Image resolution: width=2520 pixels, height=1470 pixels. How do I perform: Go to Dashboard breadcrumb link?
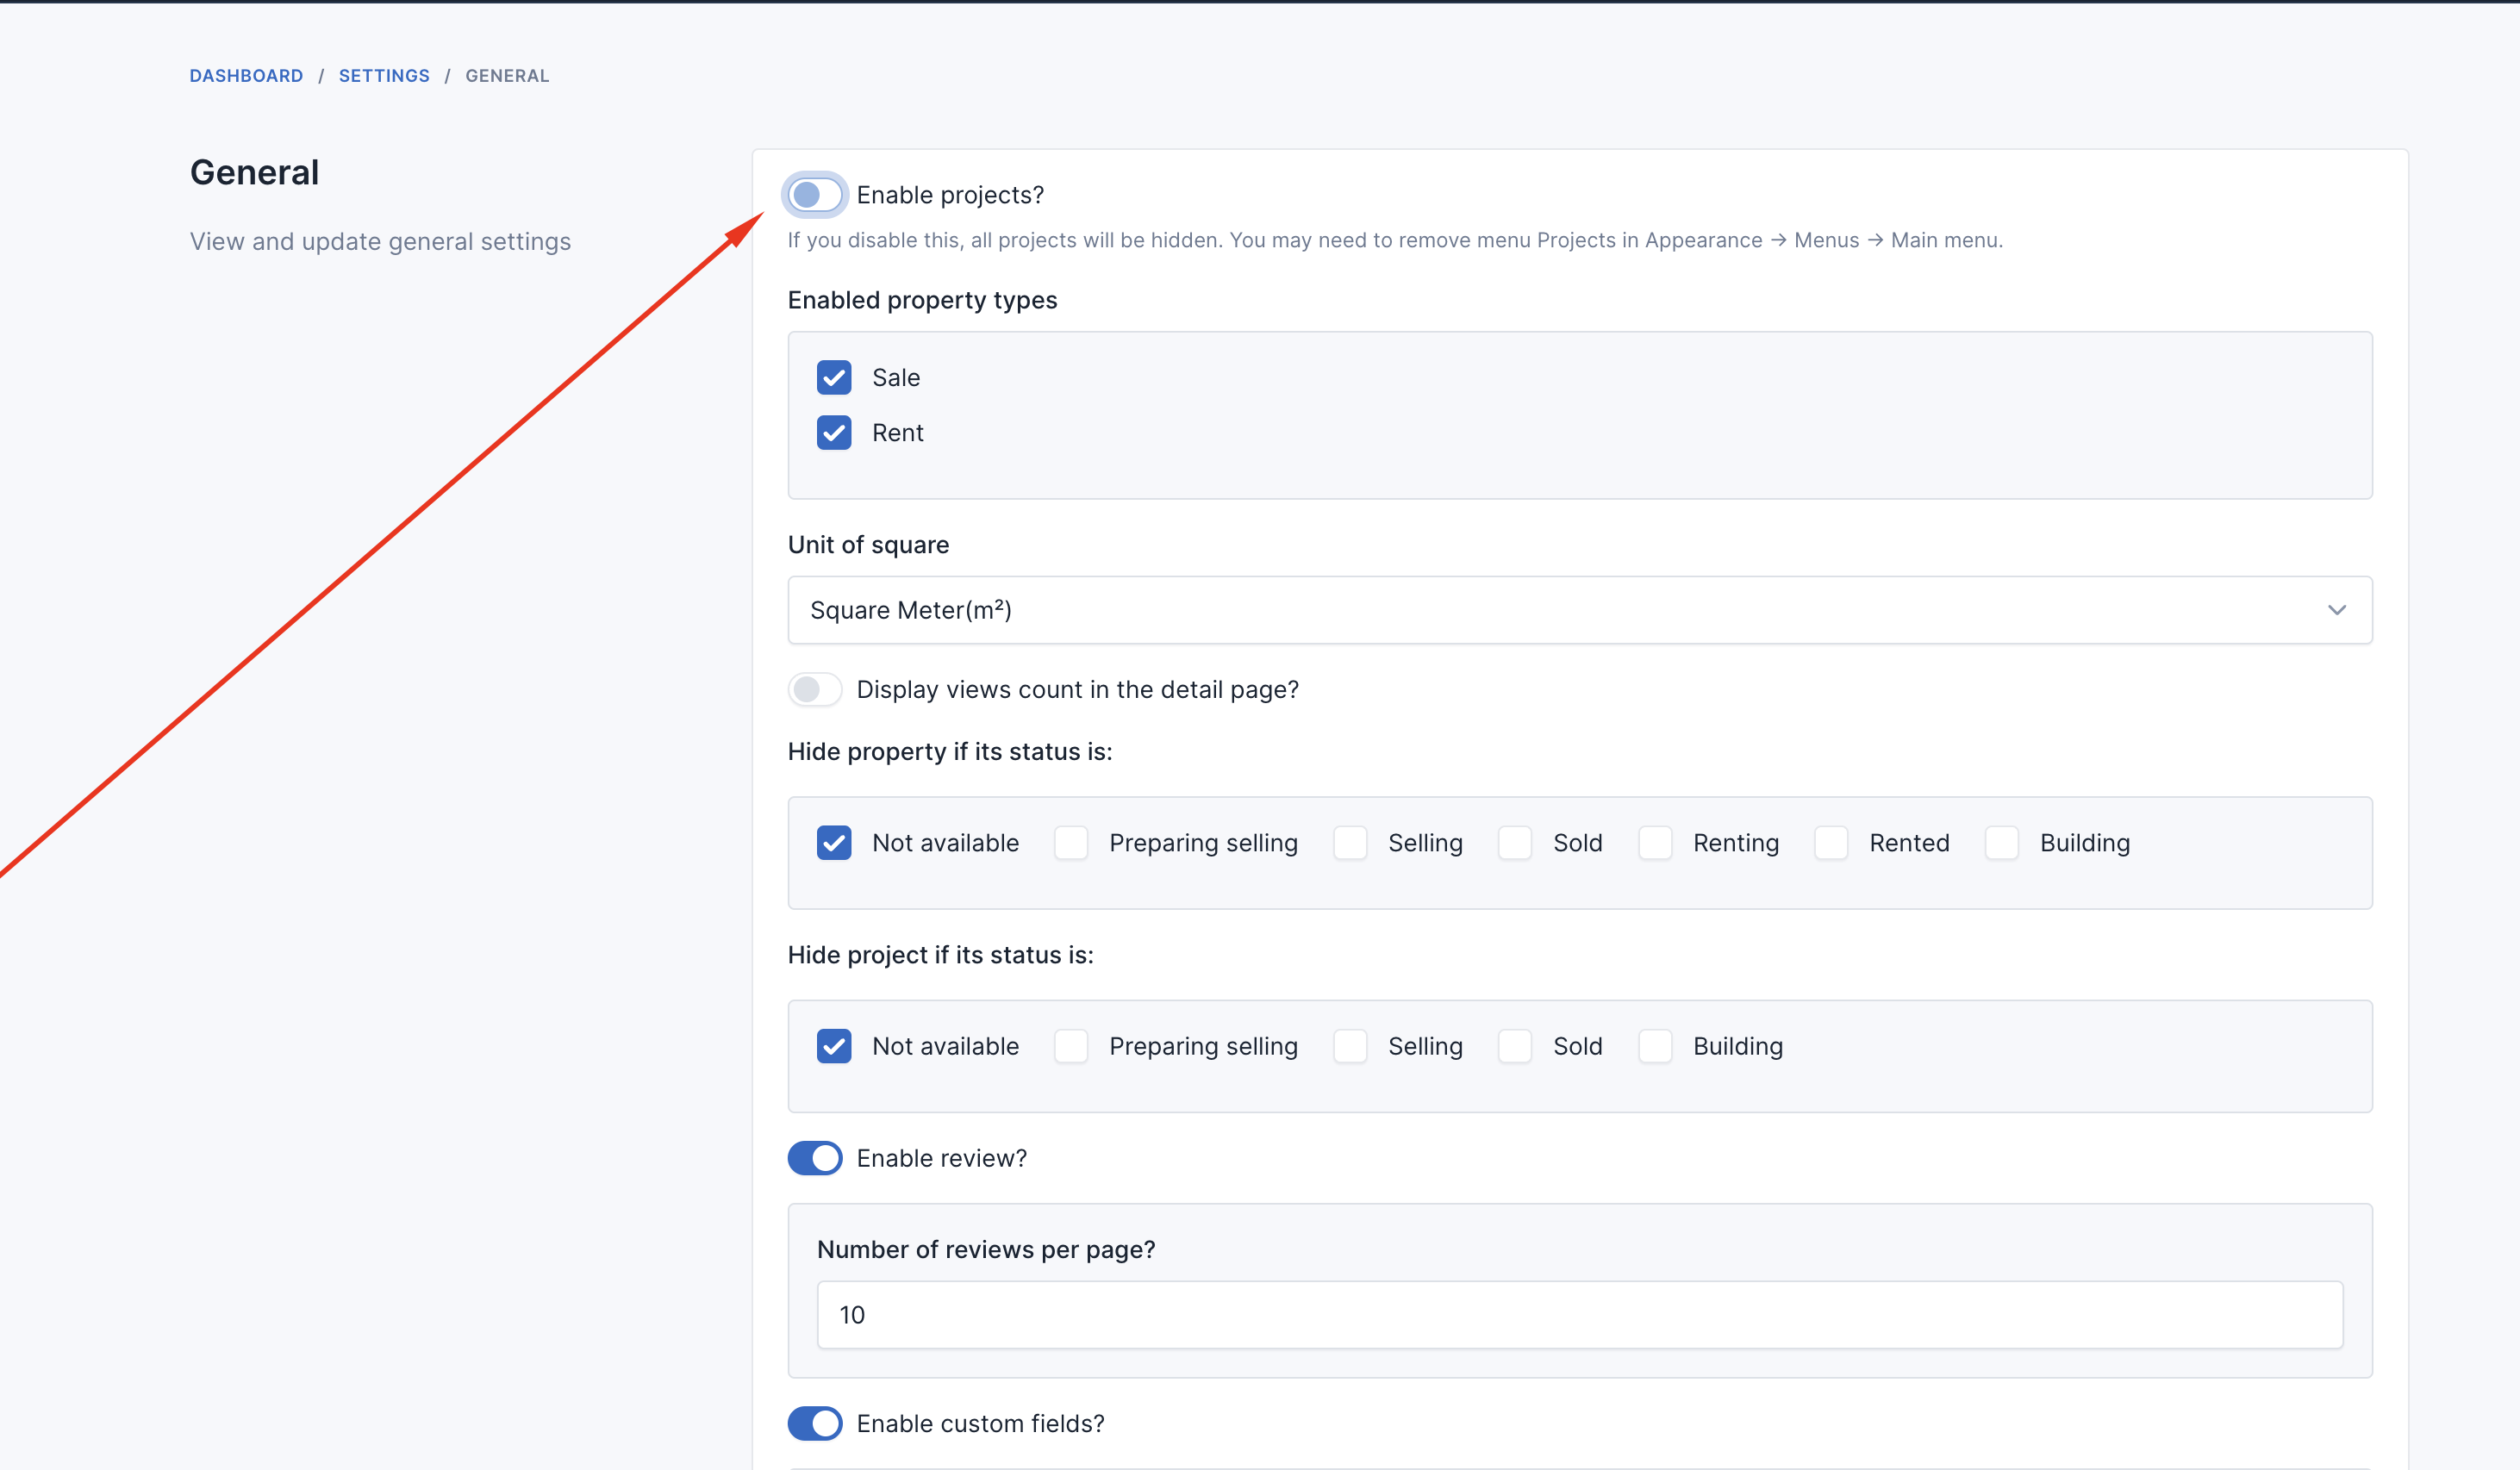[x=246, y=76]
